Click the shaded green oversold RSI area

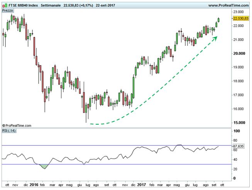tap(44, 166)
